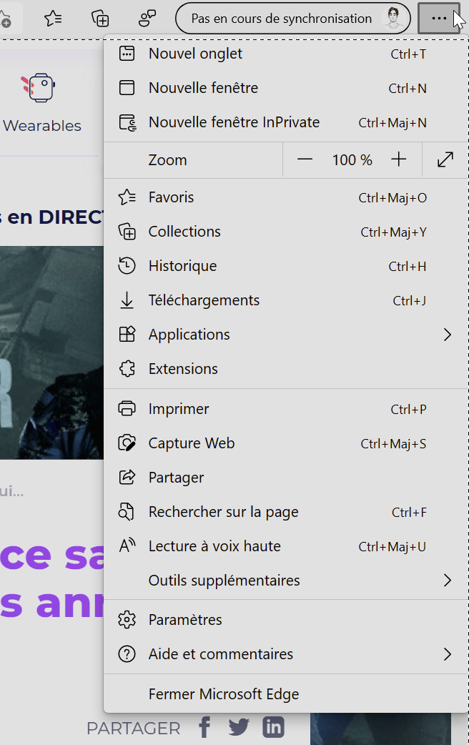The image size is (469, 745).
Task: Choose Fermer Microsoft Edge
Action: pyautogui.click(x=286, y=694)
